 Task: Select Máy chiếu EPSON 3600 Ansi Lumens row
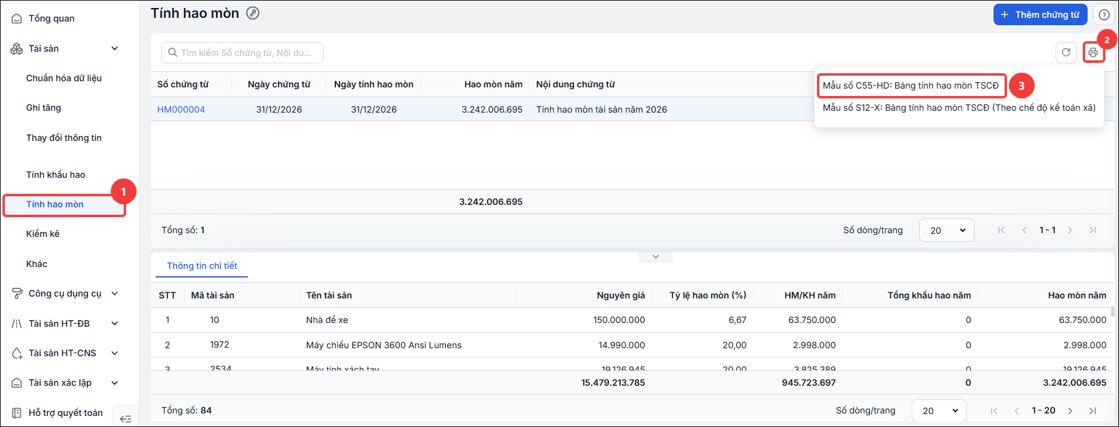click(x=631, y=345)
